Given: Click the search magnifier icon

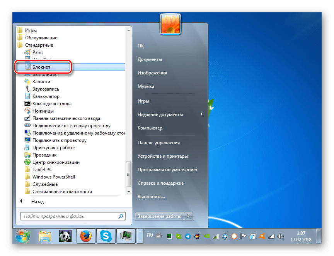Looking at the screenshot, I should (121, 216).
